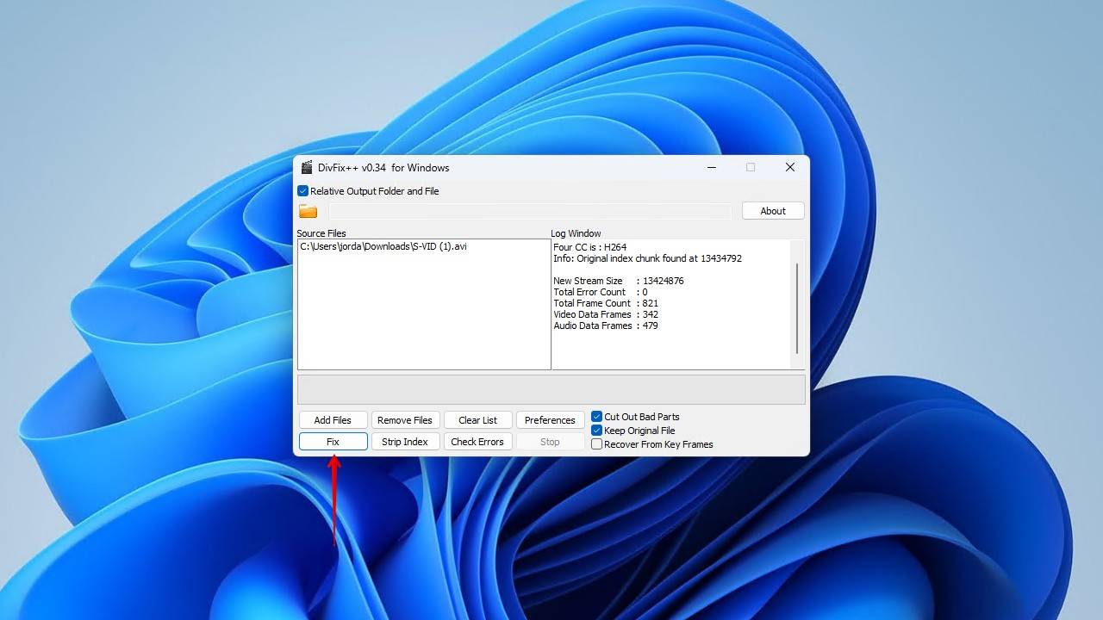Start repair with the Fix button

pos(333,442)
